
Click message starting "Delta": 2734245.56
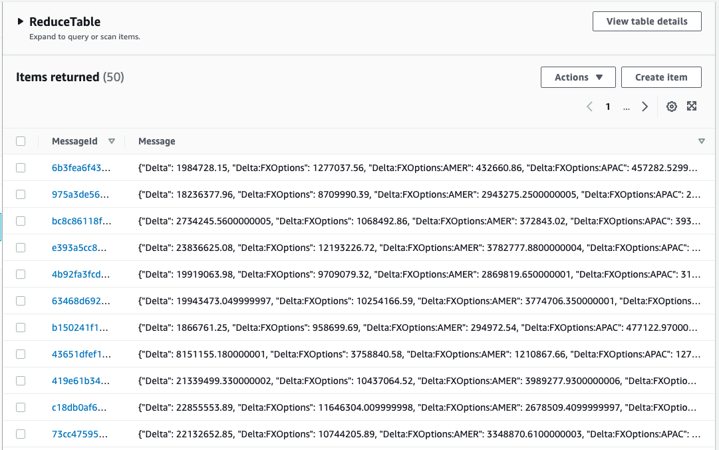point(419,221)
